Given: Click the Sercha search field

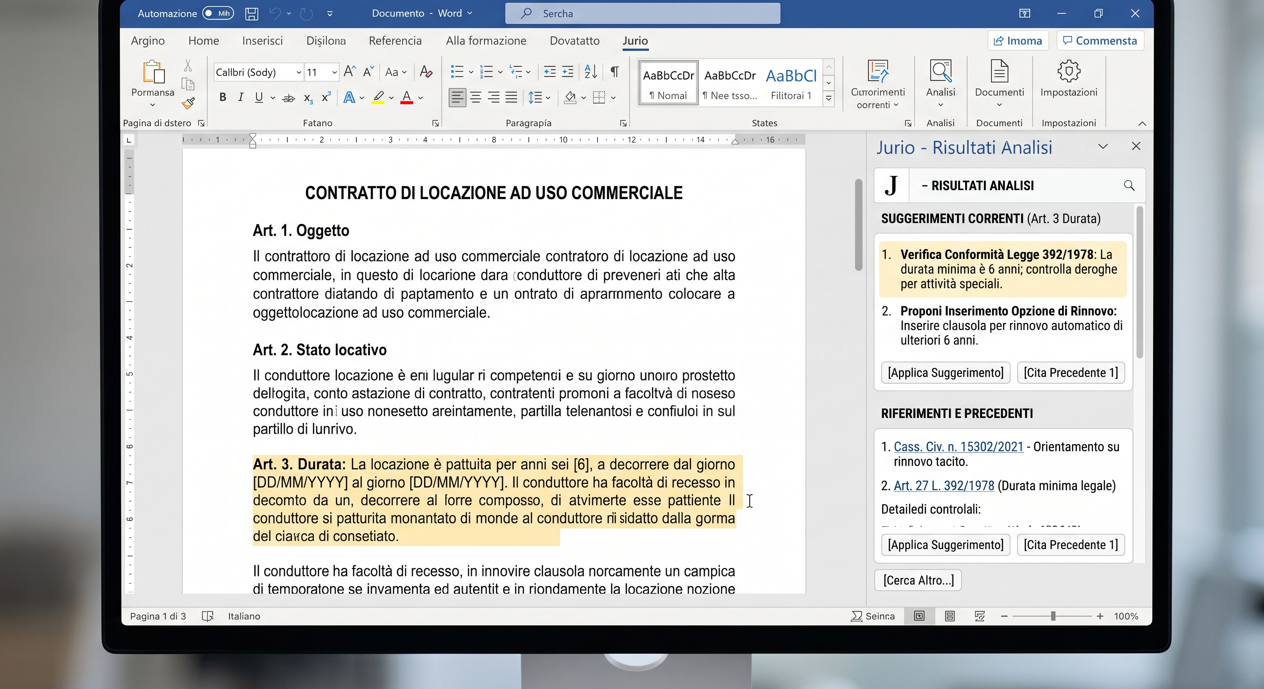Looking at the screenshot, I should [642, 13].
